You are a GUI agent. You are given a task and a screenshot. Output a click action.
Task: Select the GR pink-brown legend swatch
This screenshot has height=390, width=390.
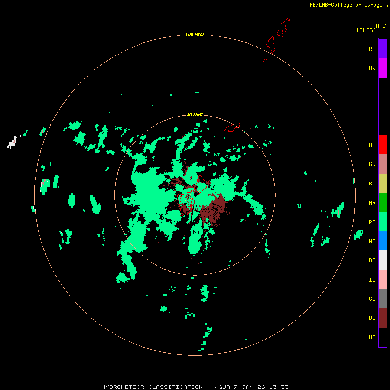pyautogui.click(x=383, y=164)
